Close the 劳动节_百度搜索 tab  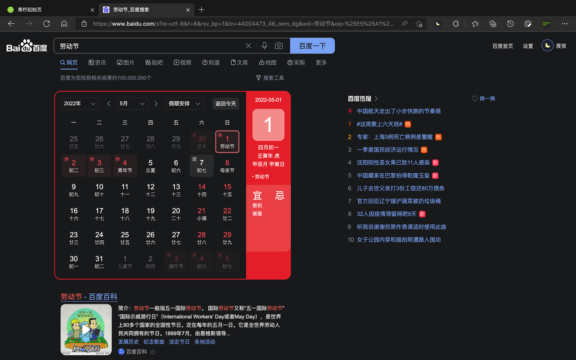pos(188,9)
